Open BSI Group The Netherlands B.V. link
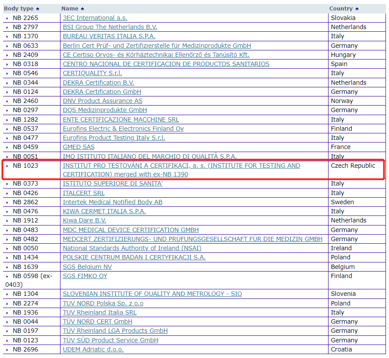Image resolution: width=389 pixels, height=358 pixels. 110,27
